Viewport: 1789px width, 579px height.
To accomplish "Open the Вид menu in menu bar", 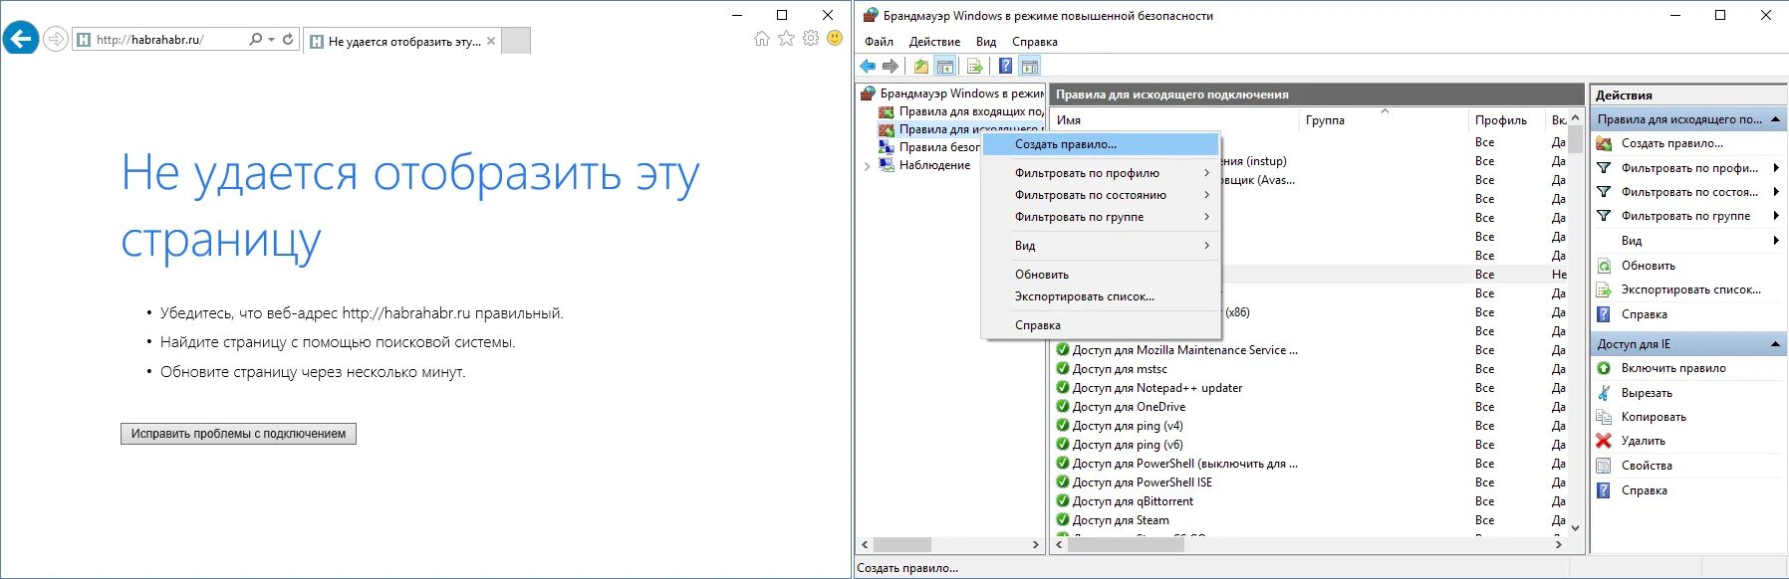I will coord(986,42).
